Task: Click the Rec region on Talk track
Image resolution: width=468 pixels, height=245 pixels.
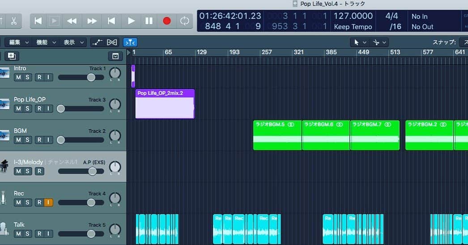Action: pos(239,229)
